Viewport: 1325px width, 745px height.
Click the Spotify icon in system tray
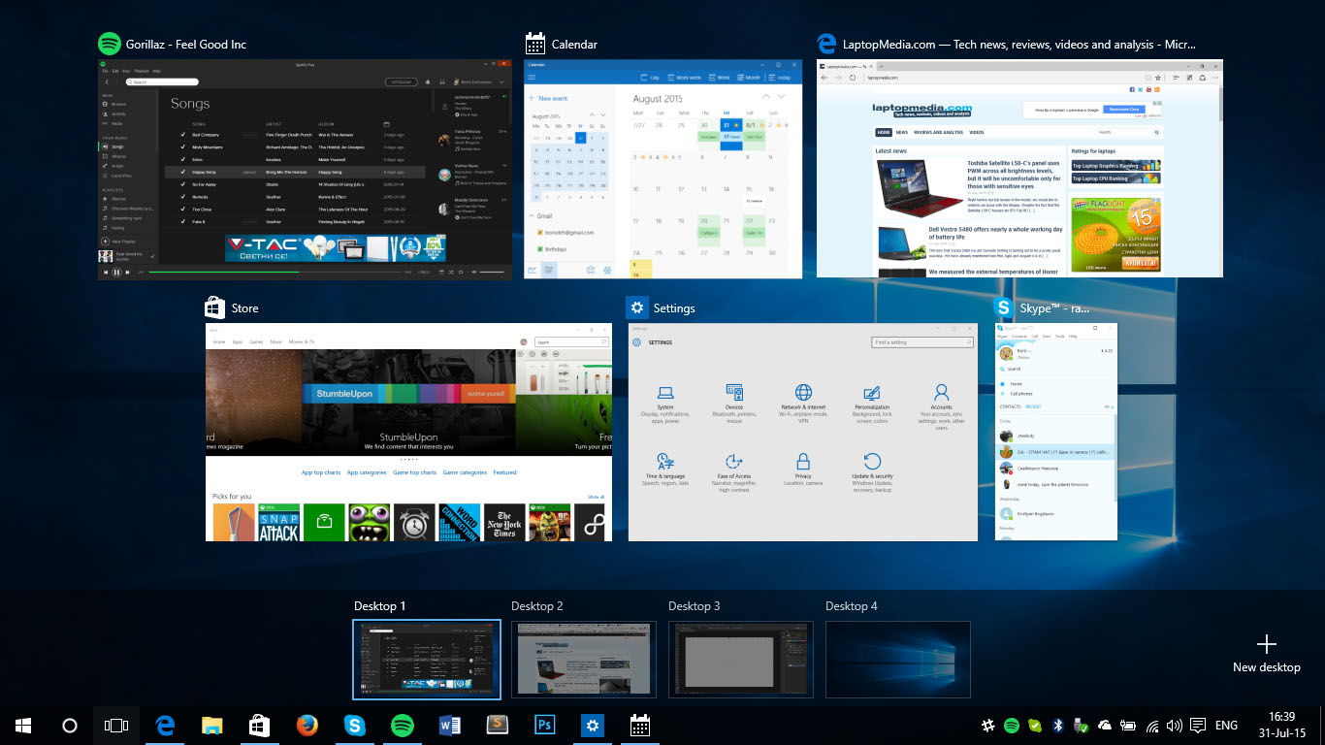click(x=1012, y=725)
